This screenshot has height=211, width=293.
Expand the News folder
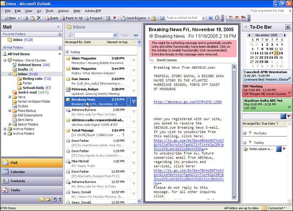tap(10, 97)
